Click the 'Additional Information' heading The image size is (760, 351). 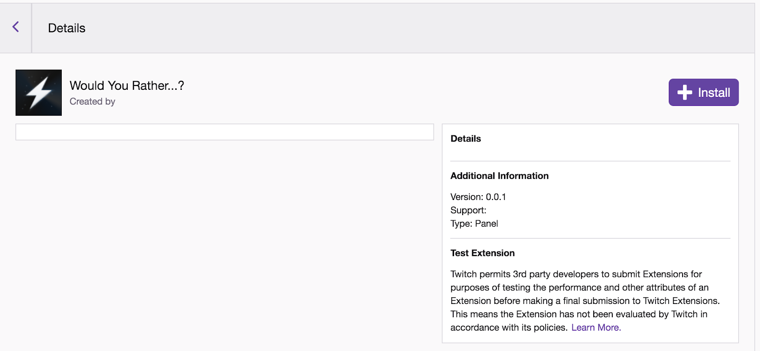tap(499, 176)
